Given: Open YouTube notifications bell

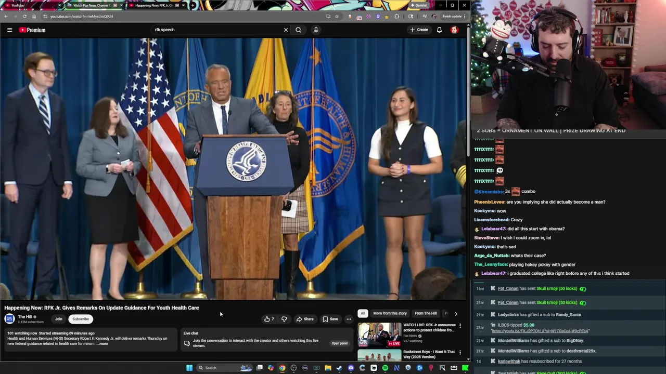Looking at the screenshot, I should point(439,30).
